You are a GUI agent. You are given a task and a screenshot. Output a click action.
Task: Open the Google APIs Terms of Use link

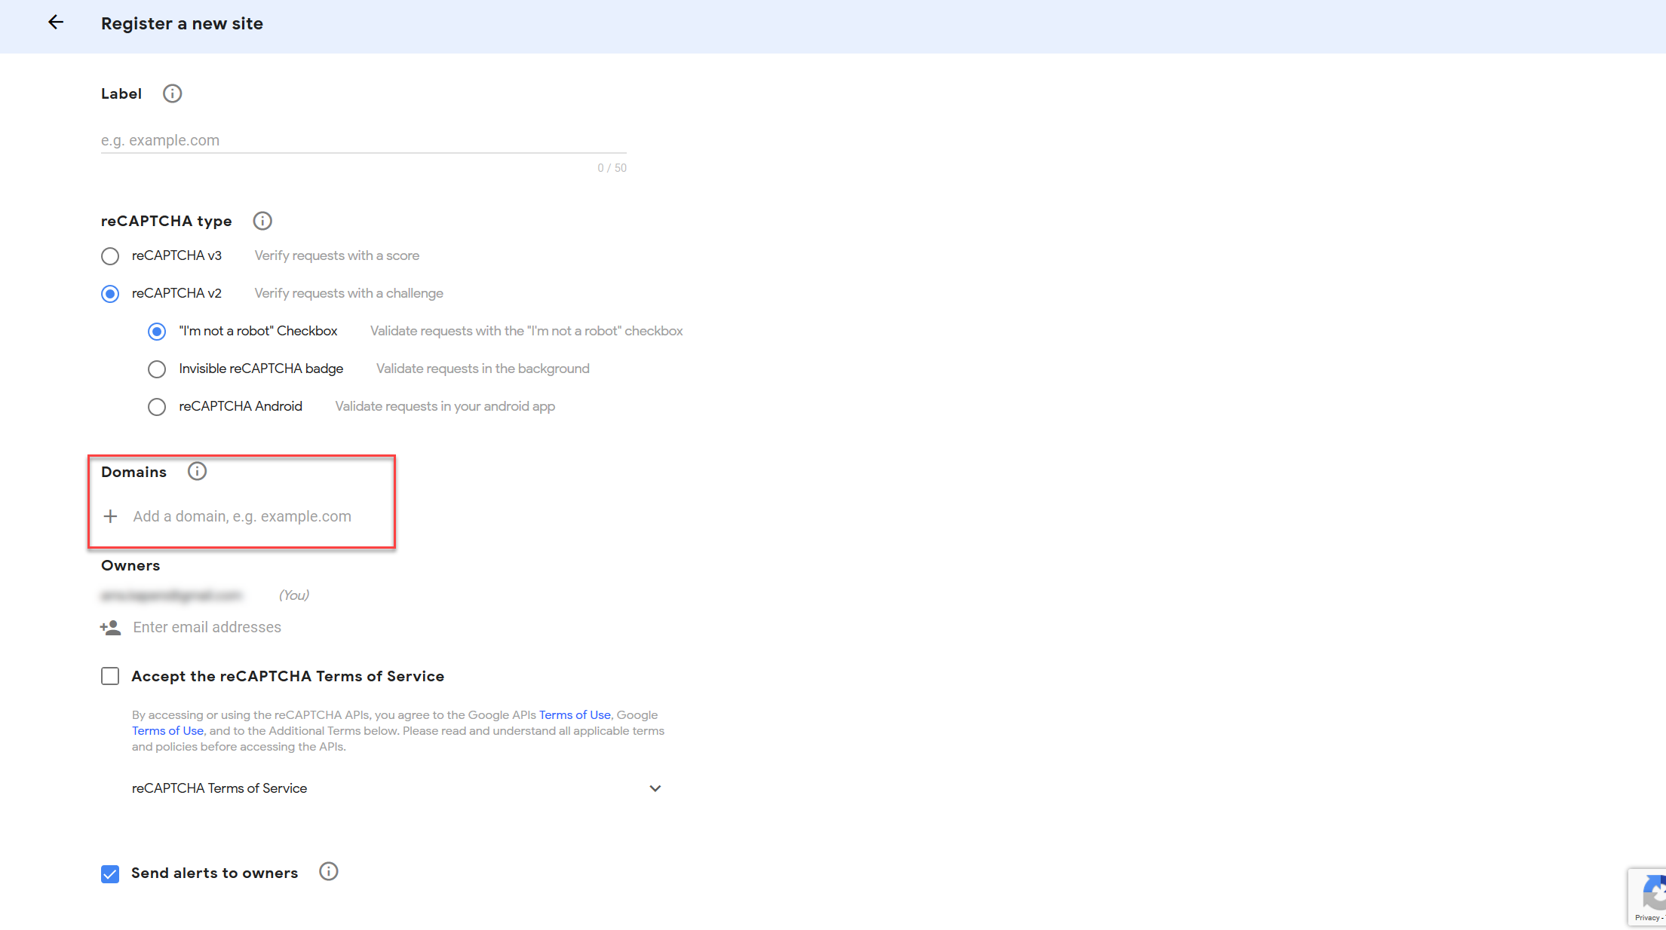(575, 715)
